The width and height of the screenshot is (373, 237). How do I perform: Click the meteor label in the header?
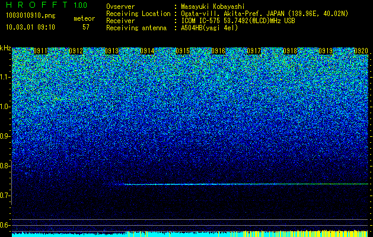84,18
